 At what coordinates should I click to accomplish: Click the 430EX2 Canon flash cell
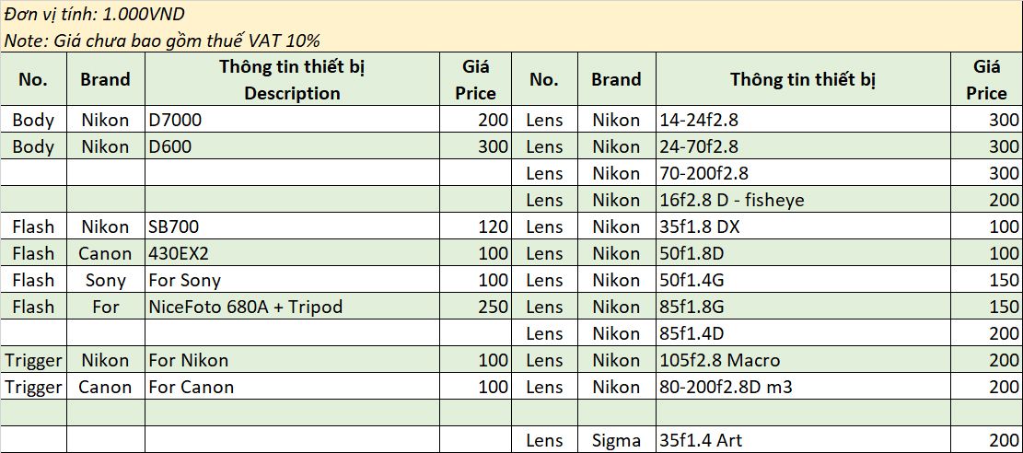coord(292,253)
